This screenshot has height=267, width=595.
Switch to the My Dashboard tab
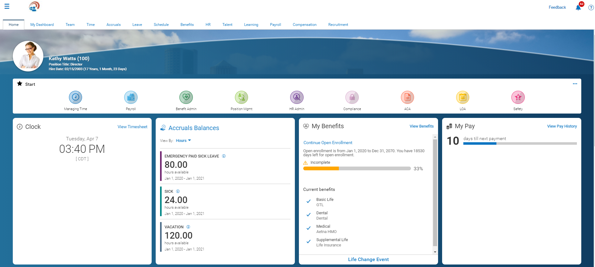click(x=42, y=25)
